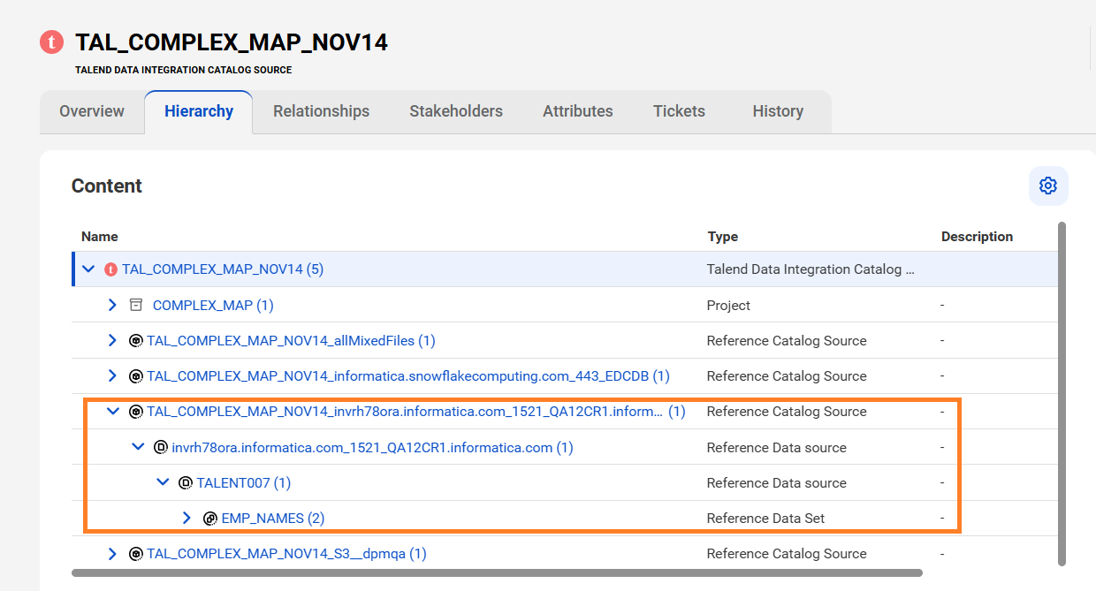Image resolution: width=1096 pixels, height=591 pixels.
Task: Click the Project type cell
Action: tap(728, 305)
